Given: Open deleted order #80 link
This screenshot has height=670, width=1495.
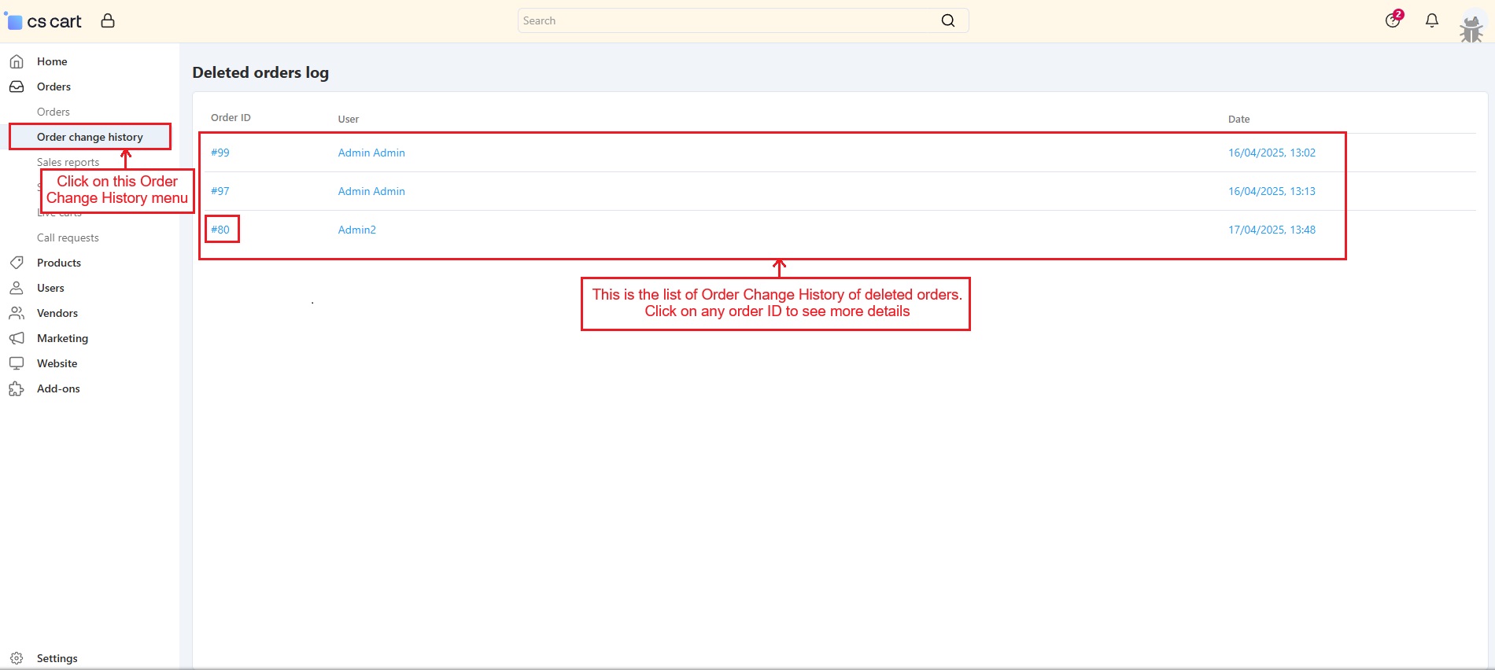Looking at the screenshot, I should (220, 230).
